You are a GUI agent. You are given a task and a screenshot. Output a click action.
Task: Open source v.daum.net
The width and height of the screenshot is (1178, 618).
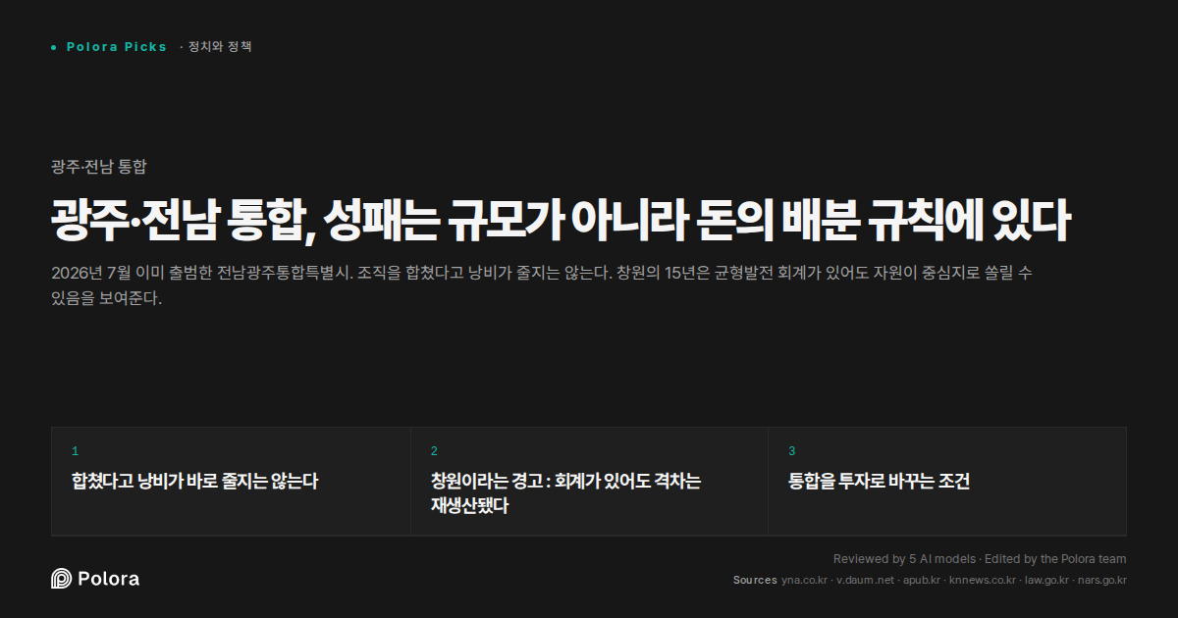865,581
